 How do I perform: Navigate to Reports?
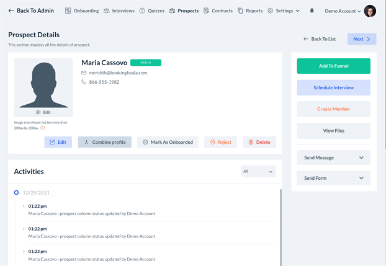[x=250, y=11]
